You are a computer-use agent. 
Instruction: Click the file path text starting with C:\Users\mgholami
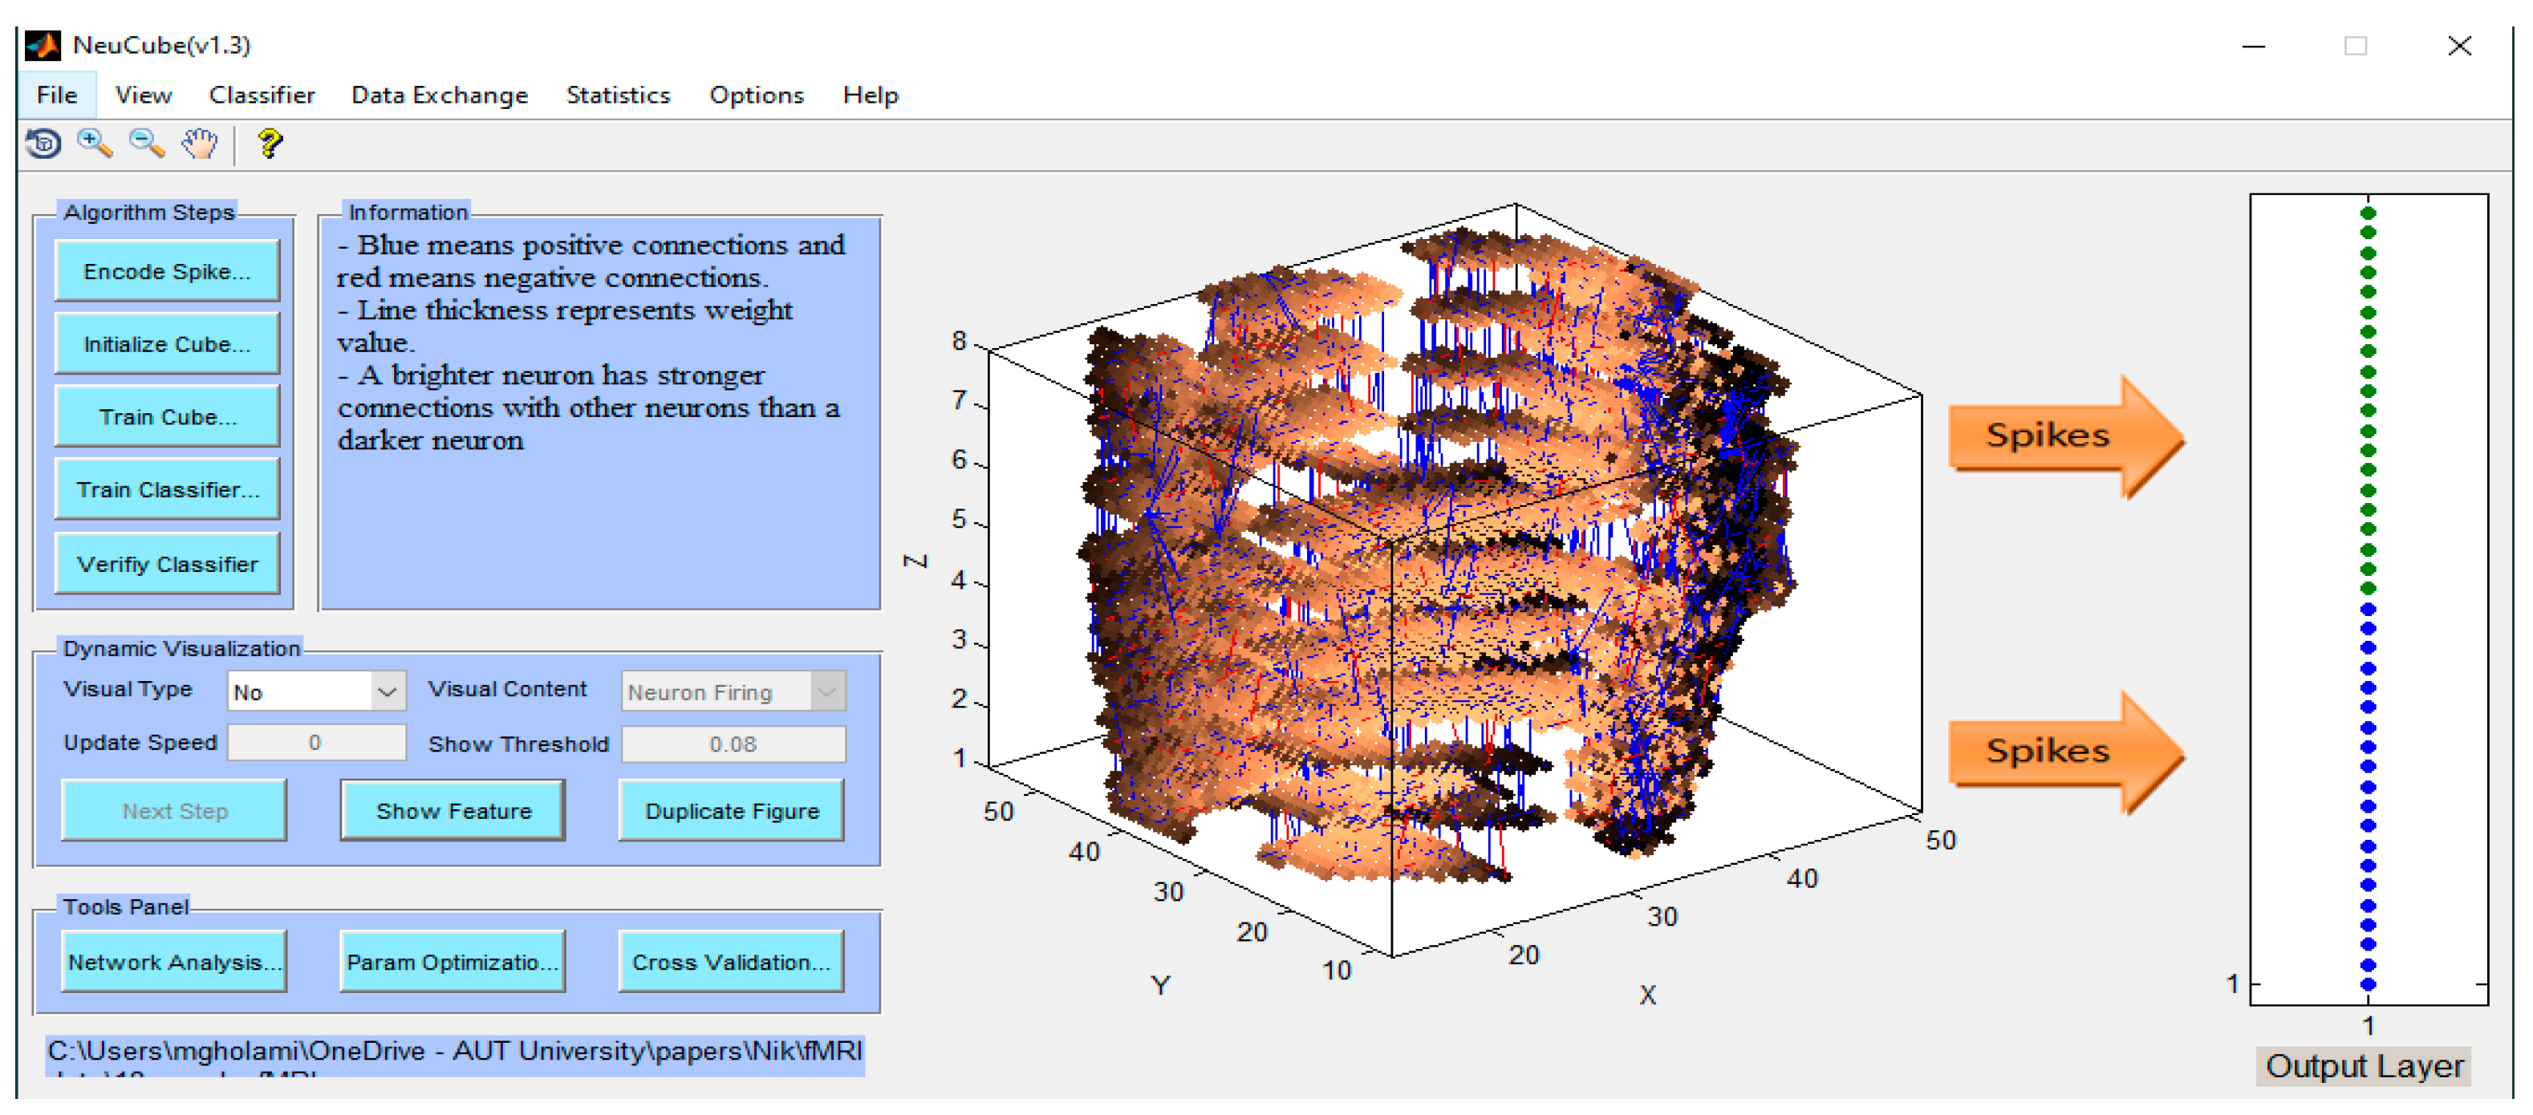click(455, 1056)
